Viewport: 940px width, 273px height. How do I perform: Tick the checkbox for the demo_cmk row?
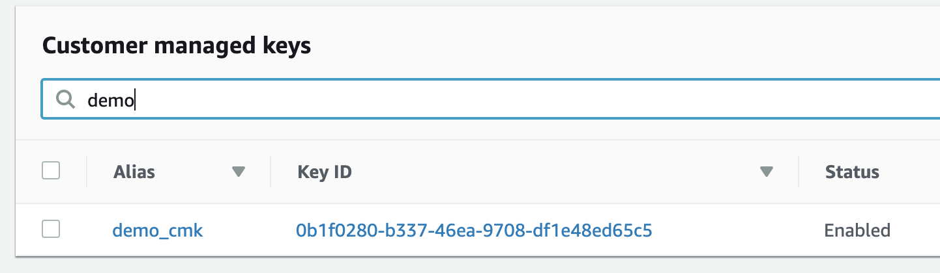51,229
